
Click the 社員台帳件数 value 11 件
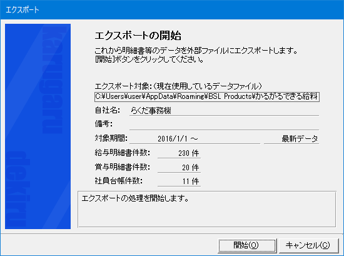pos(179,182)
